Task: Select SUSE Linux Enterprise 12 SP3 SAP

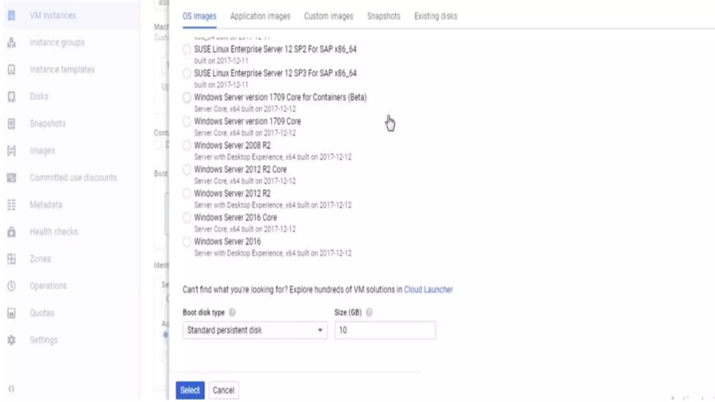Action: (187, 73)
